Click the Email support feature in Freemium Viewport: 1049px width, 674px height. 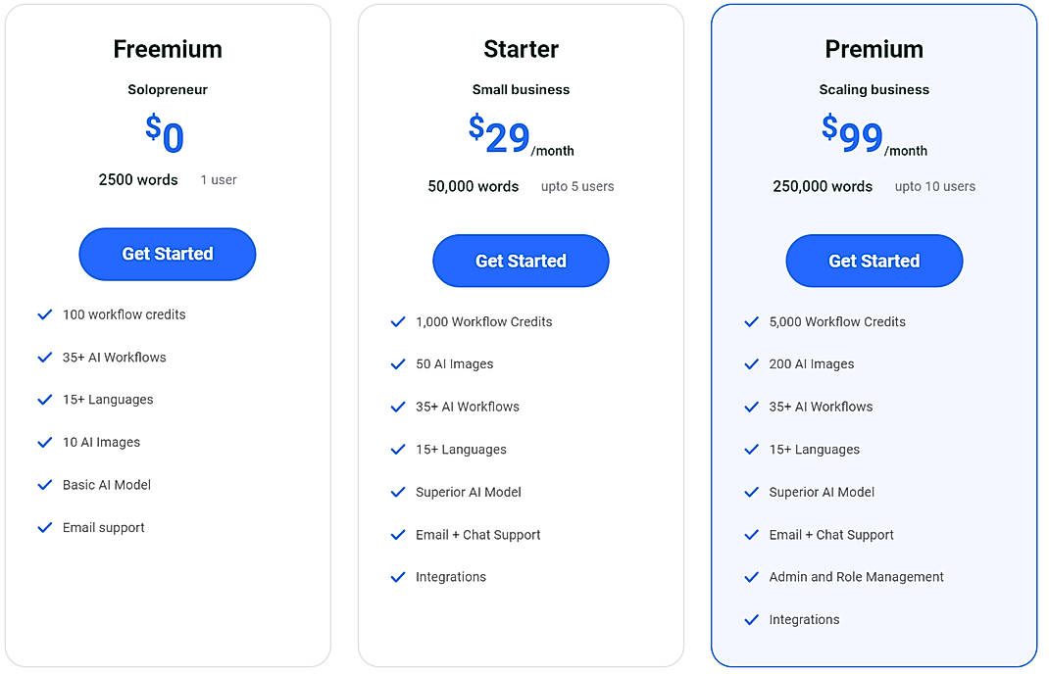[103, 527]
